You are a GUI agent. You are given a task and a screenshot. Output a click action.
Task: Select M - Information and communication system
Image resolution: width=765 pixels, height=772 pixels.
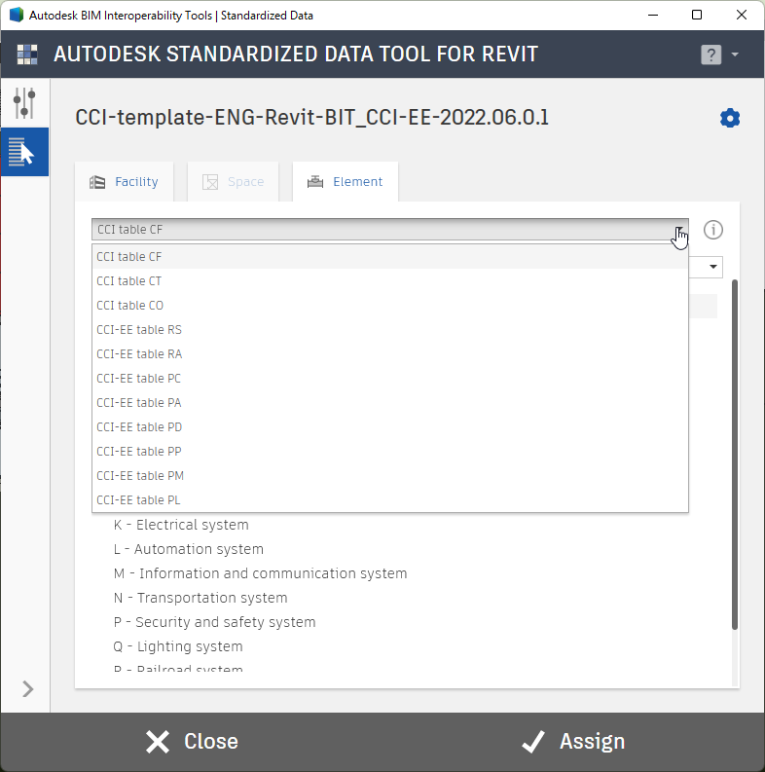click(x=261, y=573)
